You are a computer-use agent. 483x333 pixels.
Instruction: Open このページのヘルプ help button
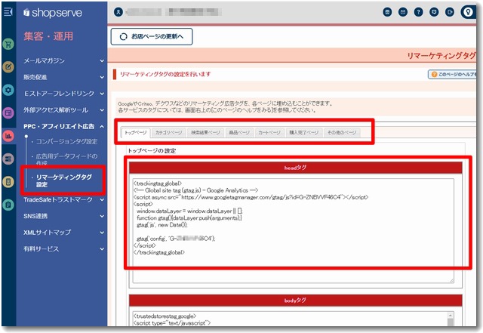(452, 74)
